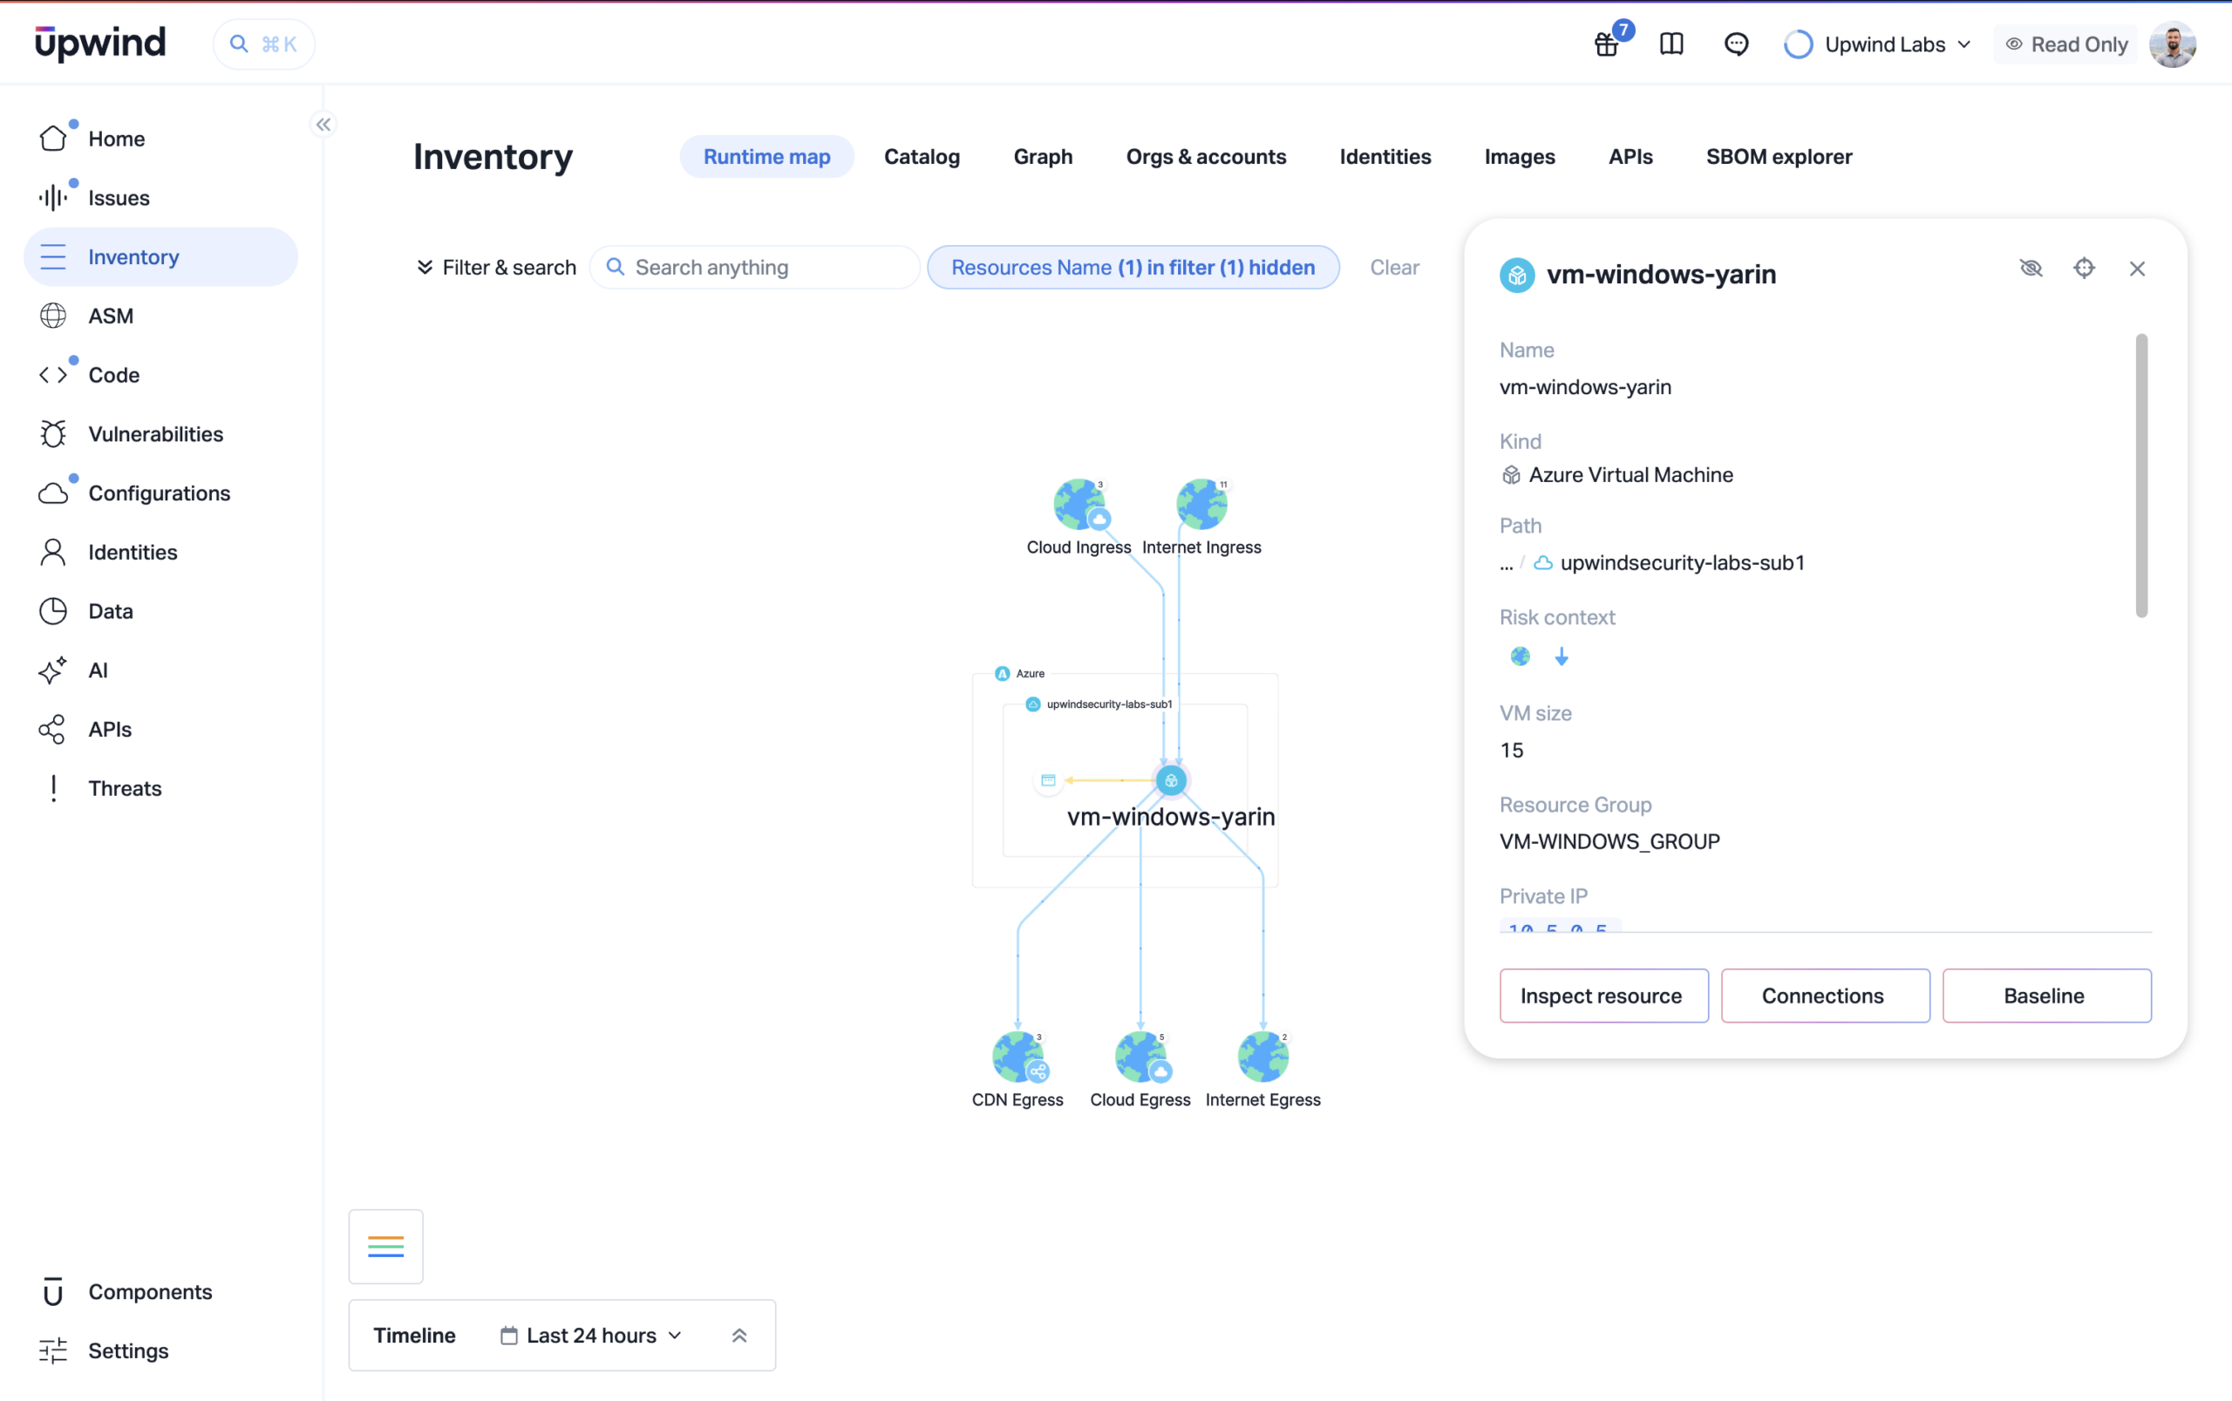Open the documentation book icon
Viewport: 2232px width, 1401px height.
point(1671,44)
